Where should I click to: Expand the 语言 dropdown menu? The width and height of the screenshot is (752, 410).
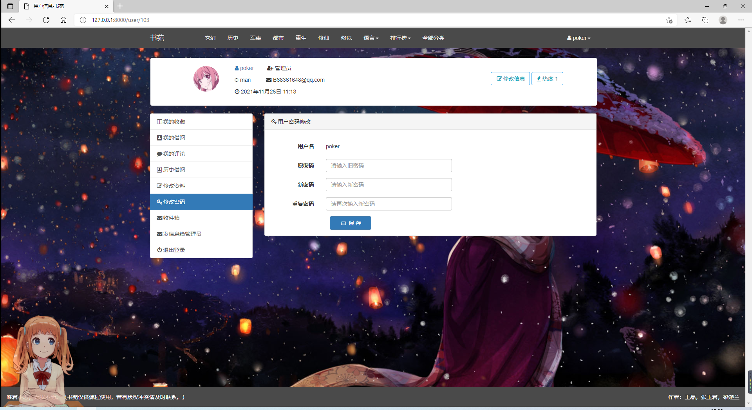coord(371,38)
